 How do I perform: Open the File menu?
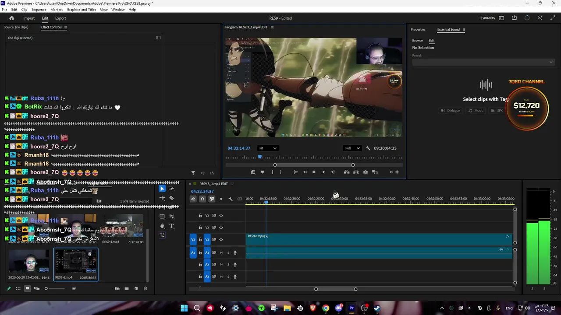click(4, 10)
